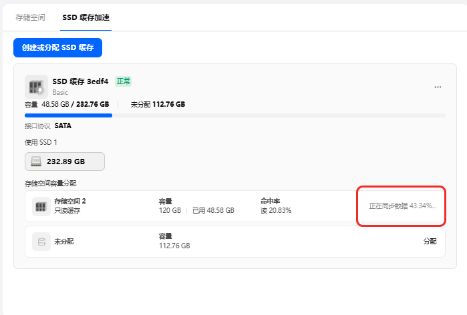Open the three-dot menu of SSD 缓存 3edf4
The width and height of the screenshot is (467, 315).
[x=438, y=87]
